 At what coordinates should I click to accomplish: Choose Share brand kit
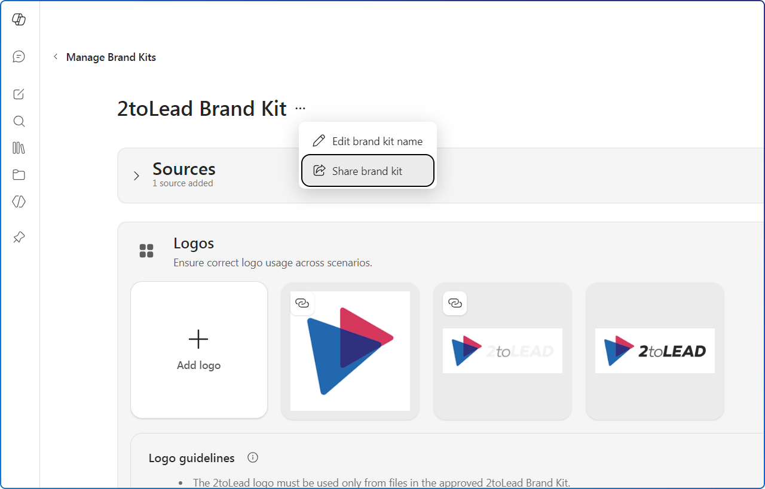368,171
